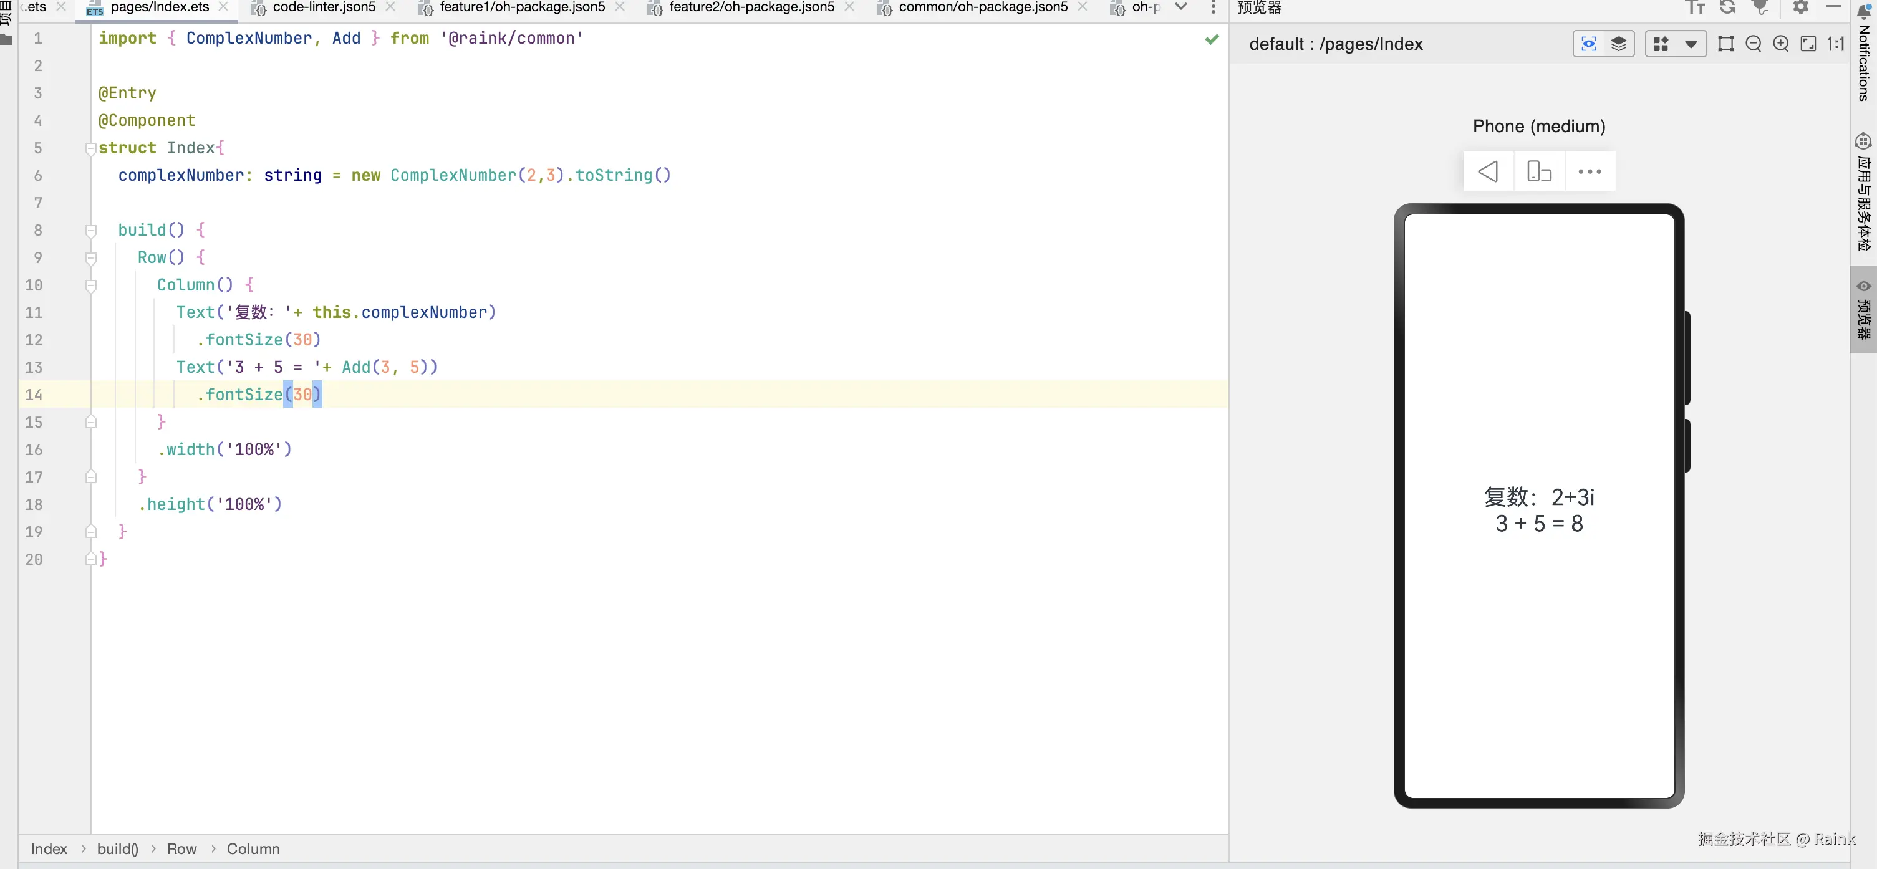Reset preview zoom with 1:1 button
Screen dimensions: 1877x869
tap(1835, 44)
